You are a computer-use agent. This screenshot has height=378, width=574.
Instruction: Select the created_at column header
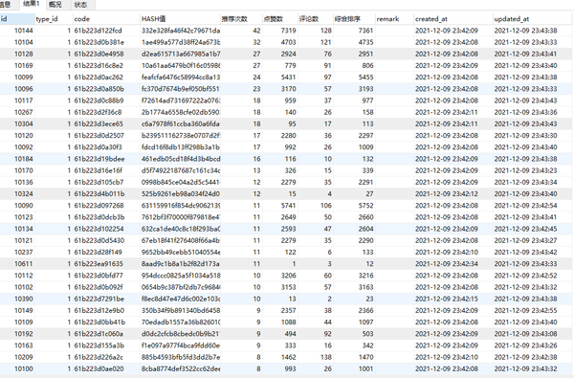[x=453, y=19]
